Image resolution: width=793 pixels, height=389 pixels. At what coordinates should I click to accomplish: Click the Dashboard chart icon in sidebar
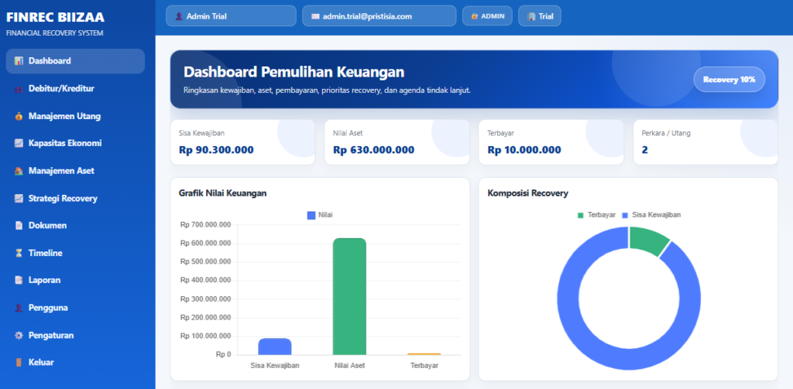(x=19, y=61)
